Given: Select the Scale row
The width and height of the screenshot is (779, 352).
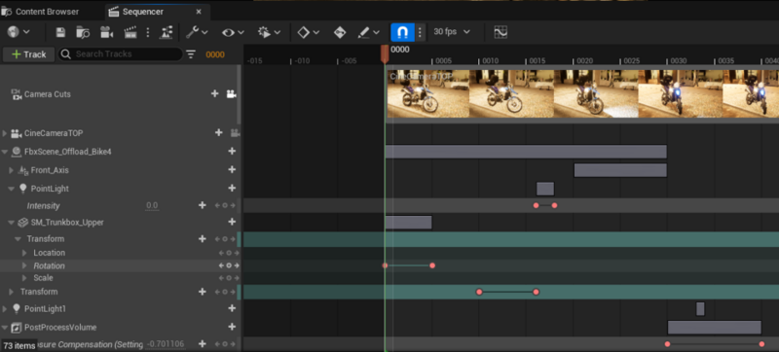Looking at the screenshot, I should click(120, 278).
